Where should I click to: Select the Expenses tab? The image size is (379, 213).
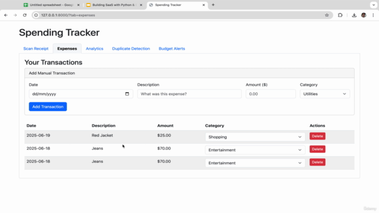click(67, 49)
